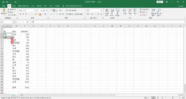Expand the formula bar
186x99 pixels.
[184, 22]
